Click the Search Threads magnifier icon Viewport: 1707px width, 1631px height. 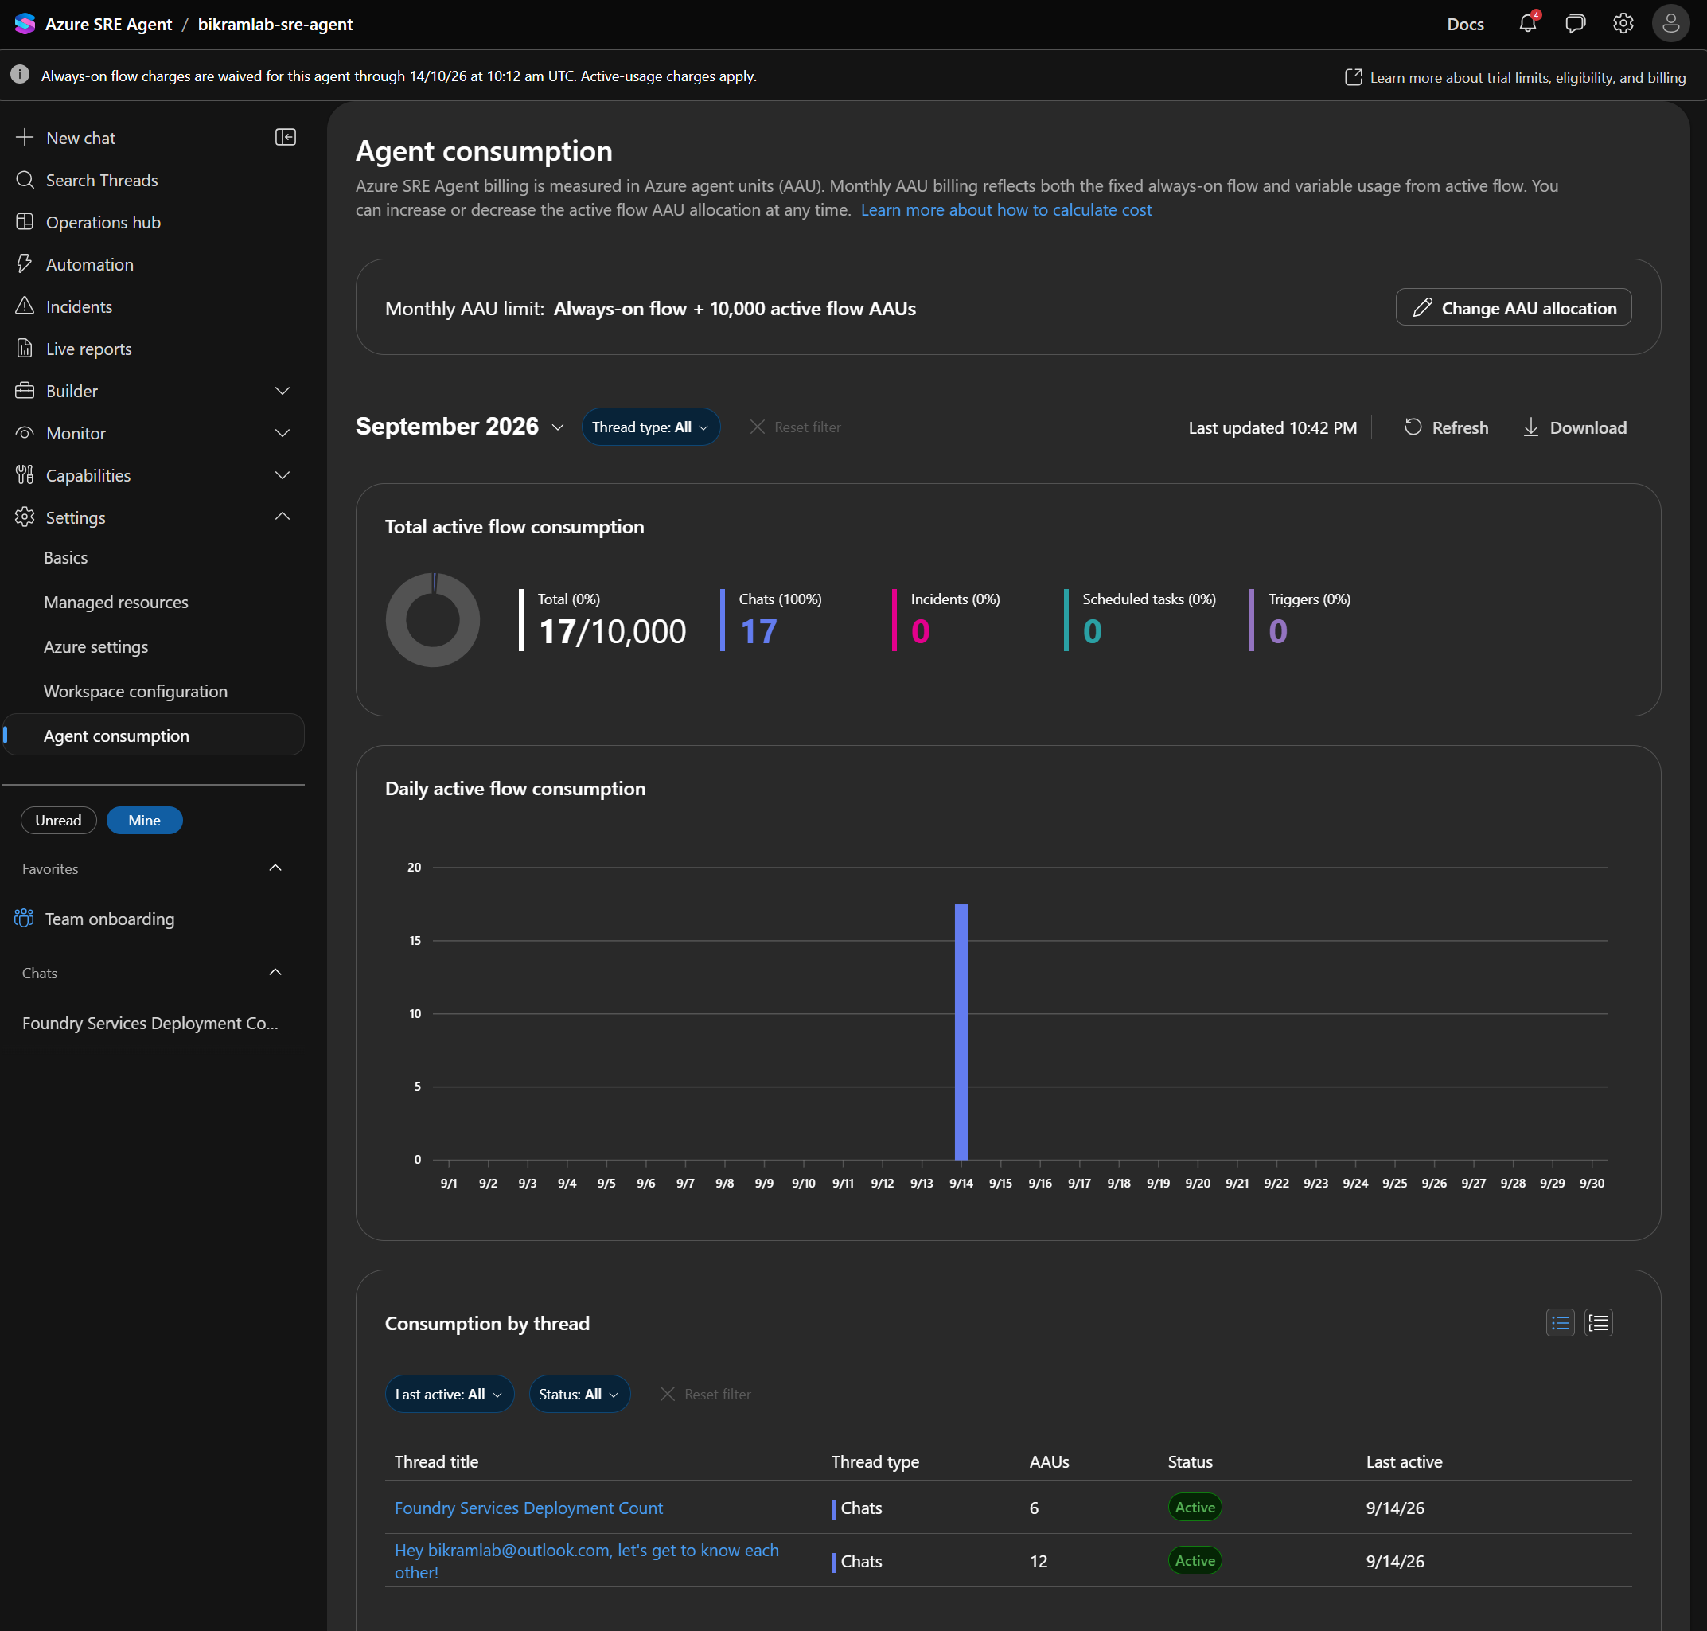click(25, 180)
